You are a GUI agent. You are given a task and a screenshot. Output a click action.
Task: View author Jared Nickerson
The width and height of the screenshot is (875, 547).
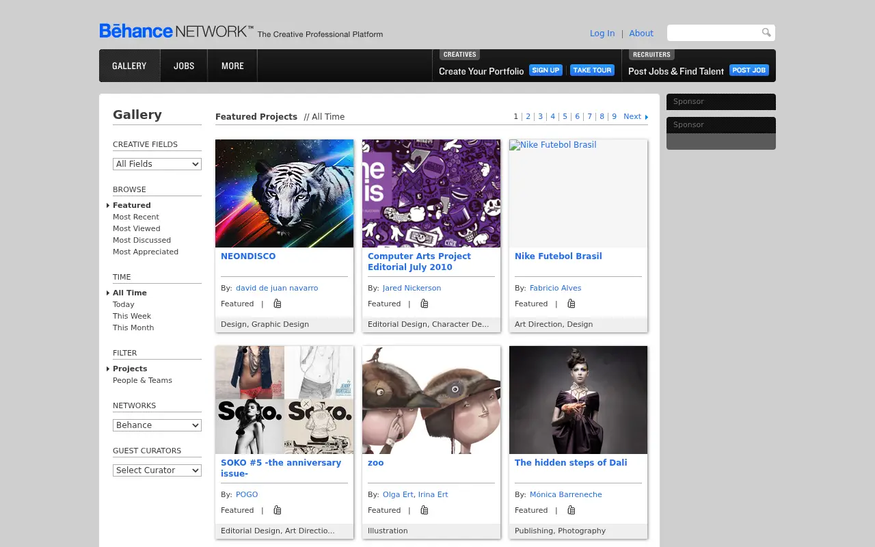412,288
